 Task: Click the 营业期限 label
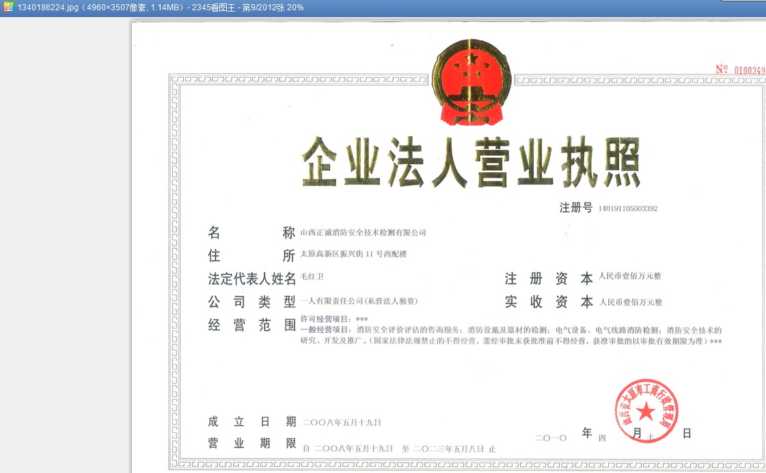(x=252, y=443)
